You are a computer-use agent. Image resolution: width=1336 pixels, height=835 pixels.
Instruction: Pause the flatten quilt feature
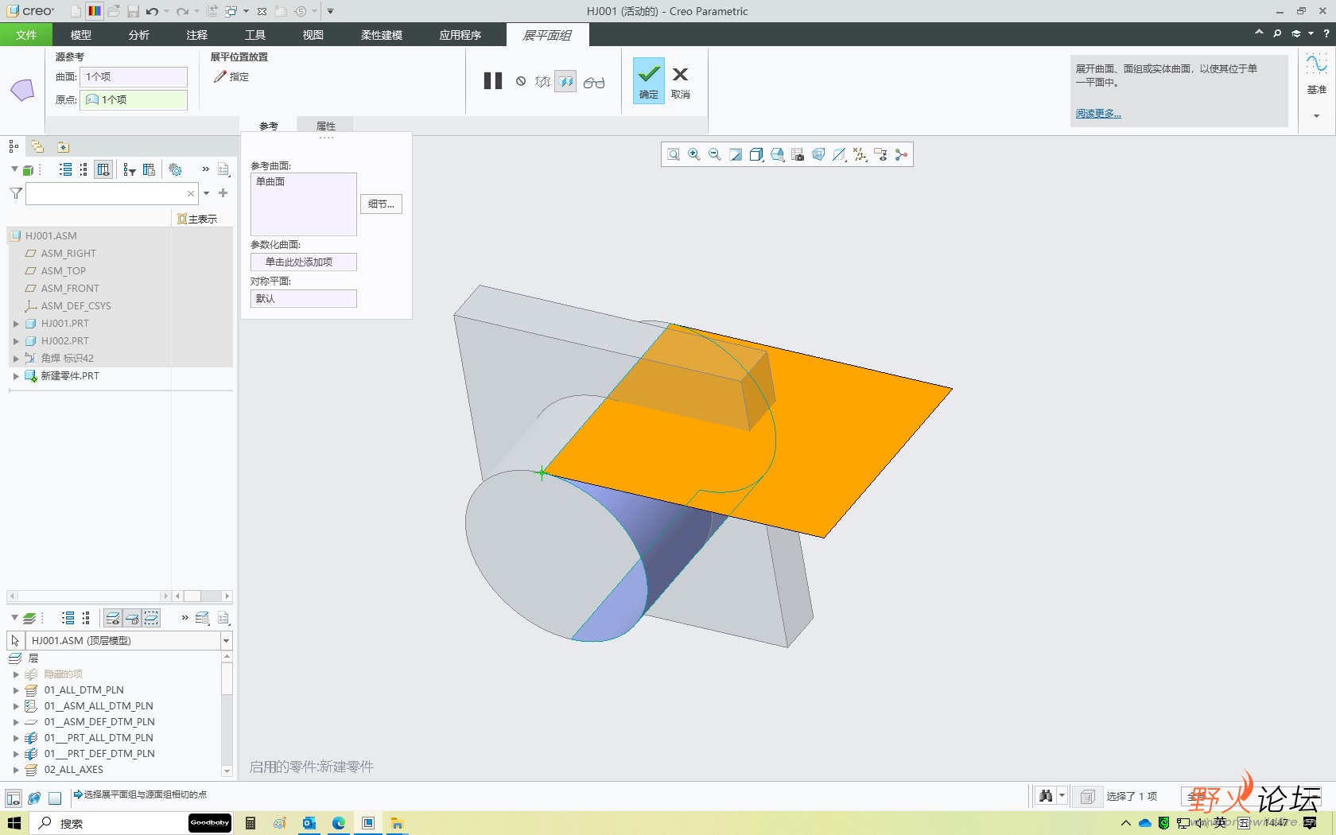coord(493,81)
